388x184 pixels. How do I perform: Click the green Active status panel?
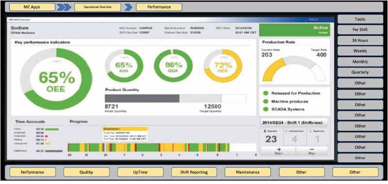coord(295,30)
